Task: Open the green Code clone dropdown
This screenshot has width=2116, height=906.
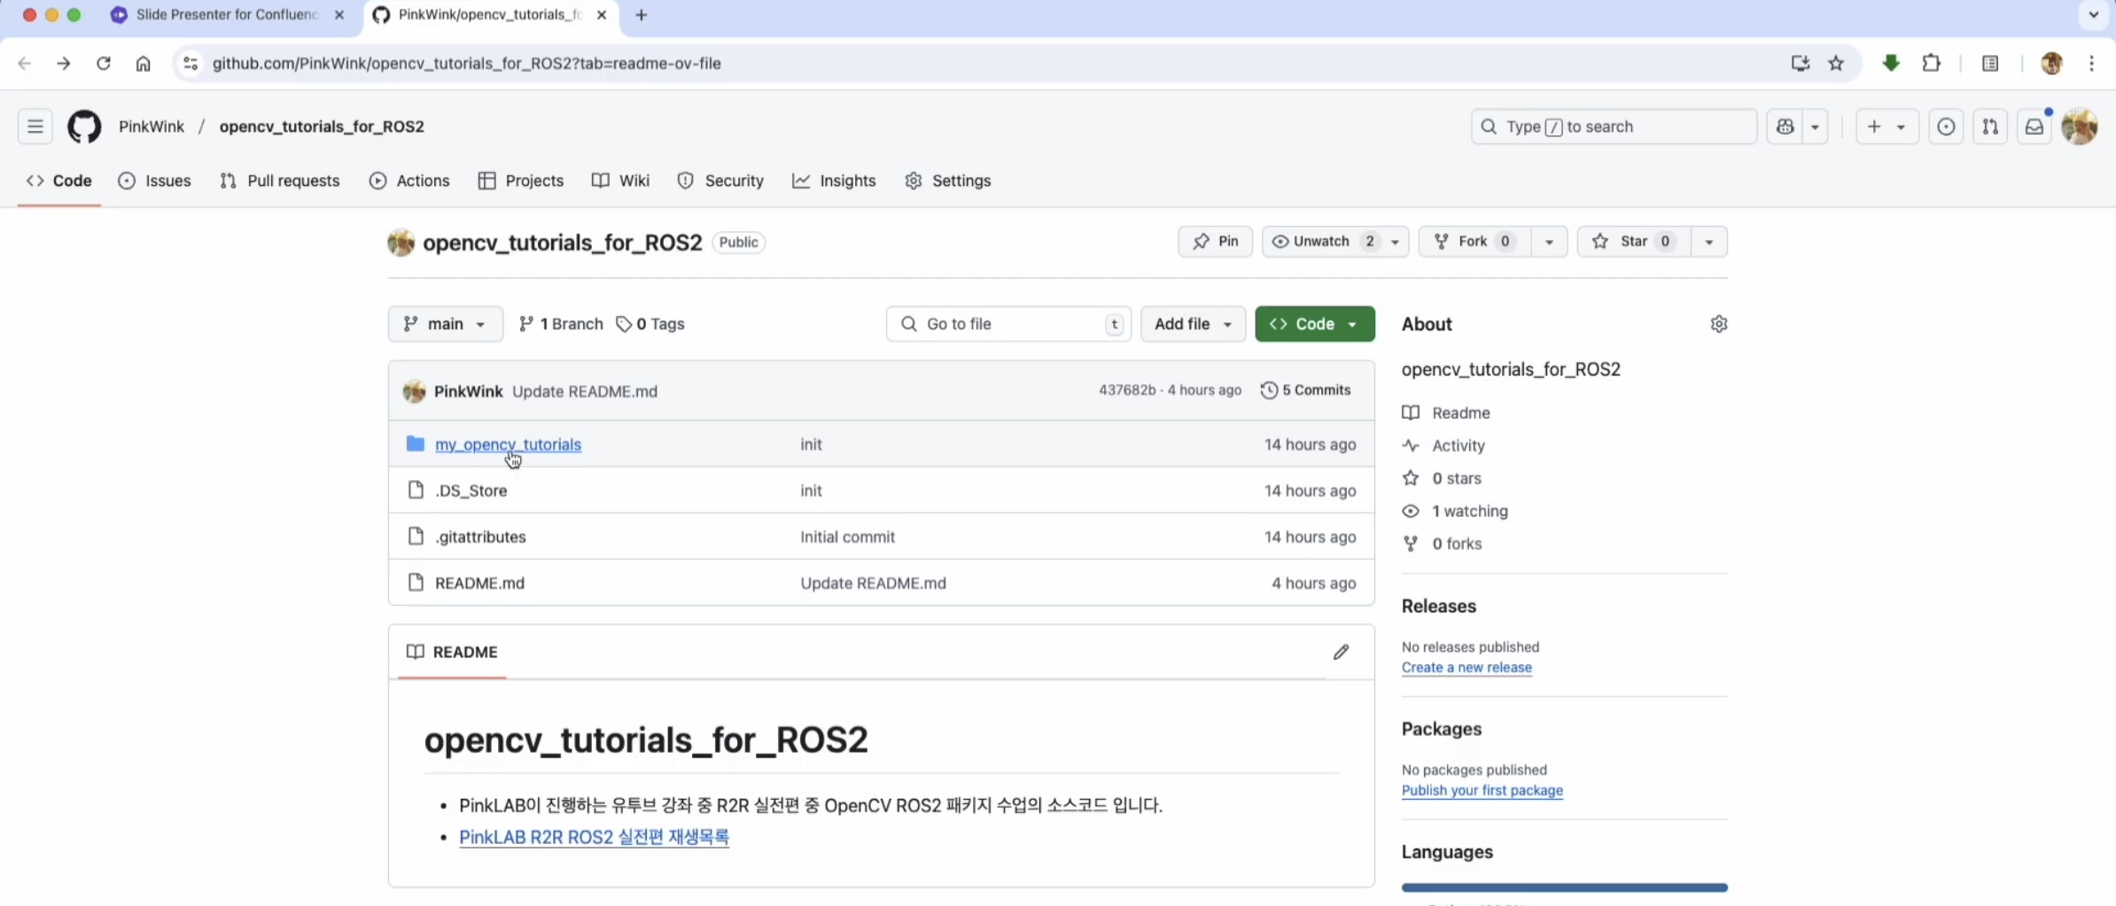Action: [1315, 324]
